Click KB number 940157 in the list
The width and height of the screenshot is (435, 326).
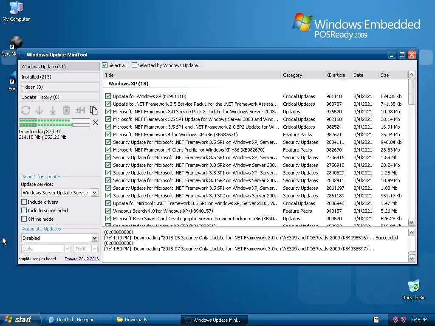coord(334,211)
